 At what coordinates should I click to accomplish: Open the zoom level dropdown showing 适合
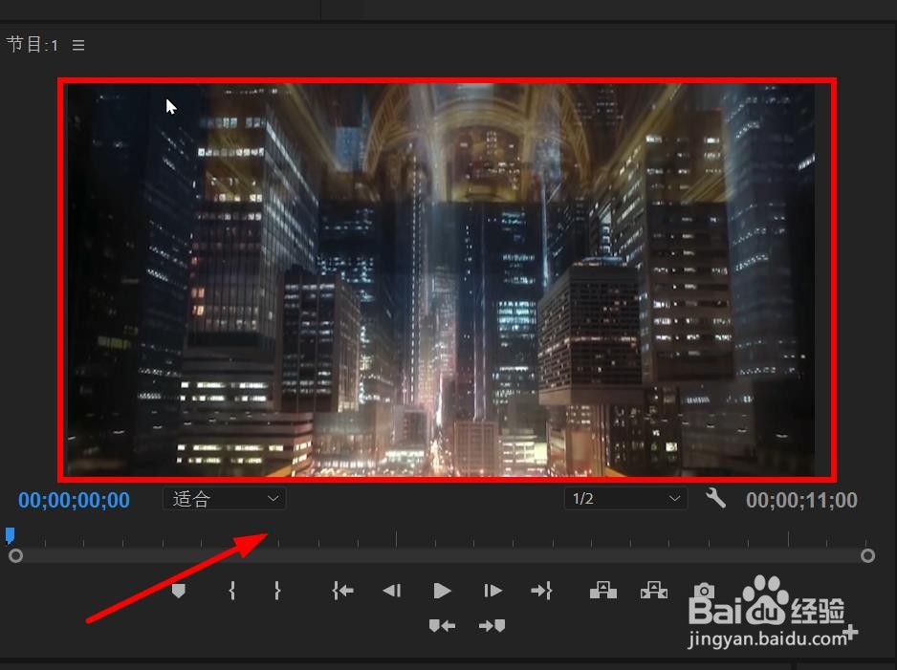tap(224, 499)
